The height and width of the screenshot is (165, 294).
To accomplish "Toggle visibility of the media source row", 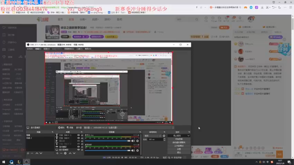I will (78, 141).
